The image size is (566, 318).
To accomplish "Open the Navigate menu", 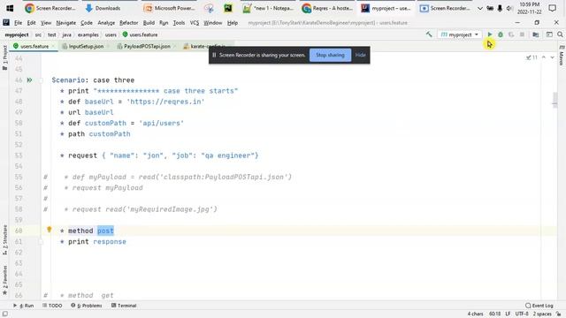I will pyautogui.click(x=66, y=23).
